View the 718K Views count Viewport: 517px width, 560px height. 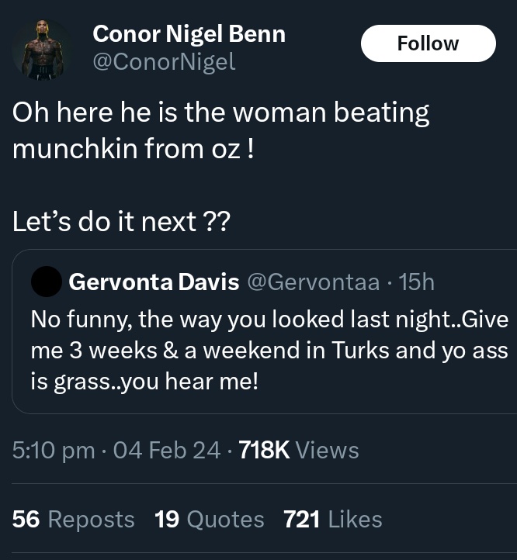tap(299, 450)
